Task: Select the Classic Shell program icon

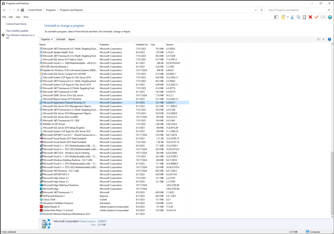Action: [x=41, y=199]
